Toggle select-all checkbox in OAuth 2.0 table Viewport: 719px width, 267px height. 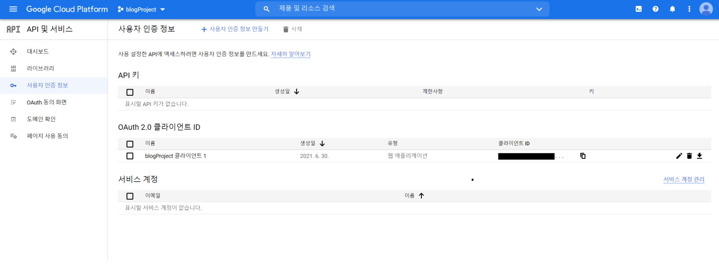pyautogui.click(x=130, y=144)
